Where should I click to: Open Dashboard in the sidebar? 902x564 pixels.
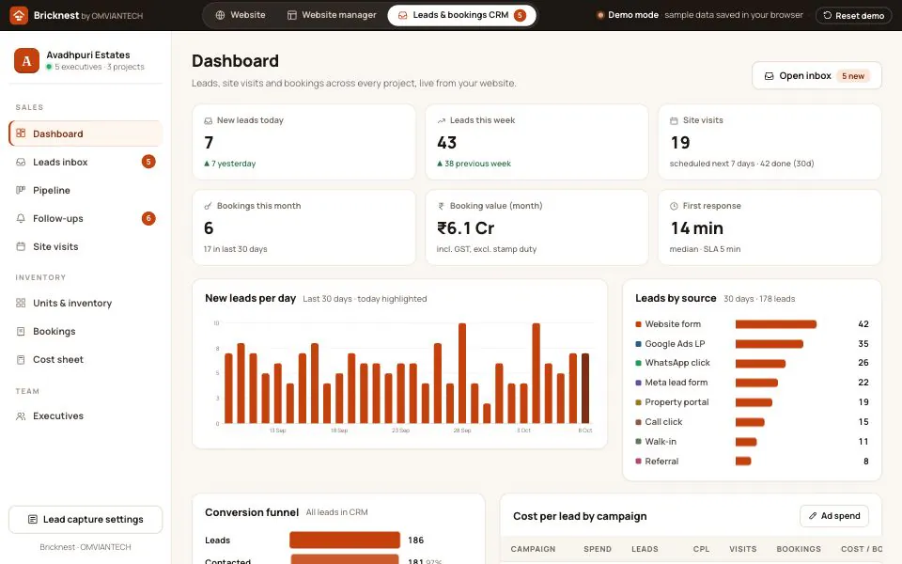(86, 133)
